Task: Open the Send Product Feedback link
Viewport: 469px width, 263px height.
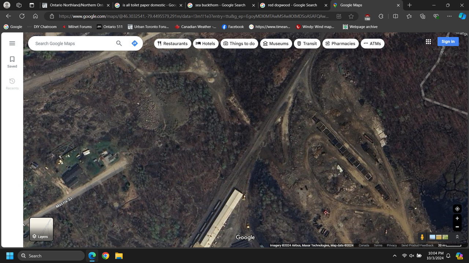Action: [417, 245]
